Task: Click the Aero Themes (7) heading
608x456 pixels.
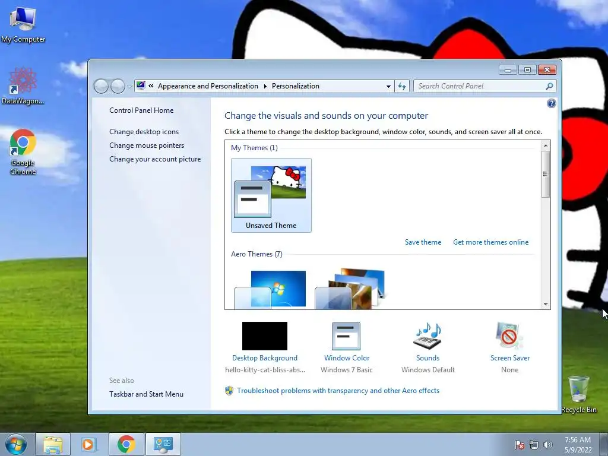Action: 256,254
